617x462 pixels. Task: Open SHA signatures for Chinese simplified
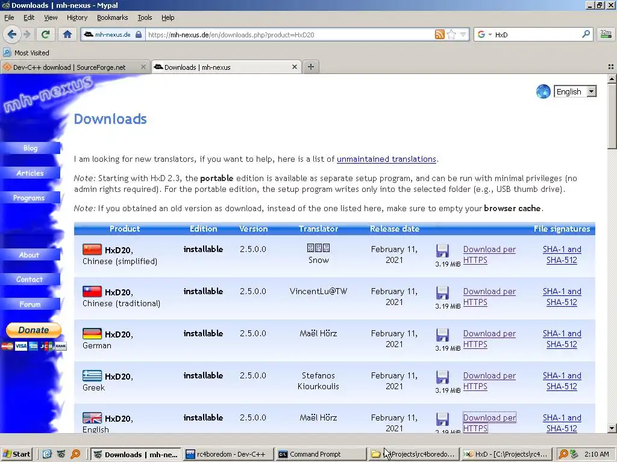562,254
